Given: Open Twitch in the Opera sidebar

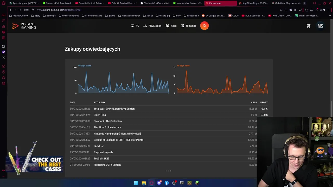Looking at the screenshot, I should coord(4,52).
